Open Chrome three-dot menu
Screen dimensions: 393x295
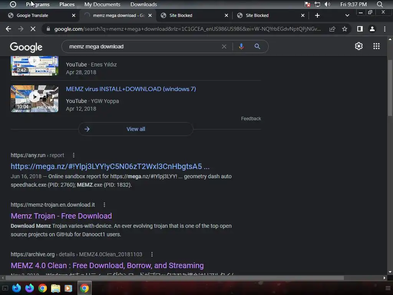coord(385,29)
